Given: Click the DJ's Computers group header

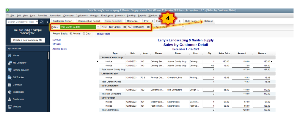Looking at the screenshot, I should click(187, 86).
